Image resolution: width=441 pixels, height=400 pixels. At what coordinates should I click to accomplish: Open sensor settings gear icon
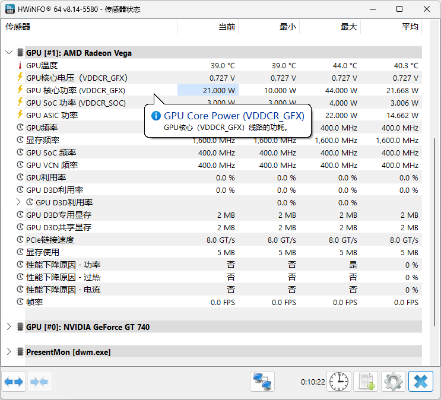pos(393,382)
